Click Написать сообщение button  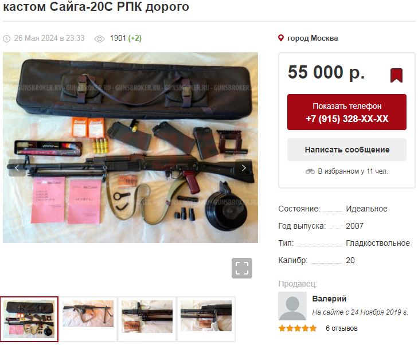tap(347, 150)
